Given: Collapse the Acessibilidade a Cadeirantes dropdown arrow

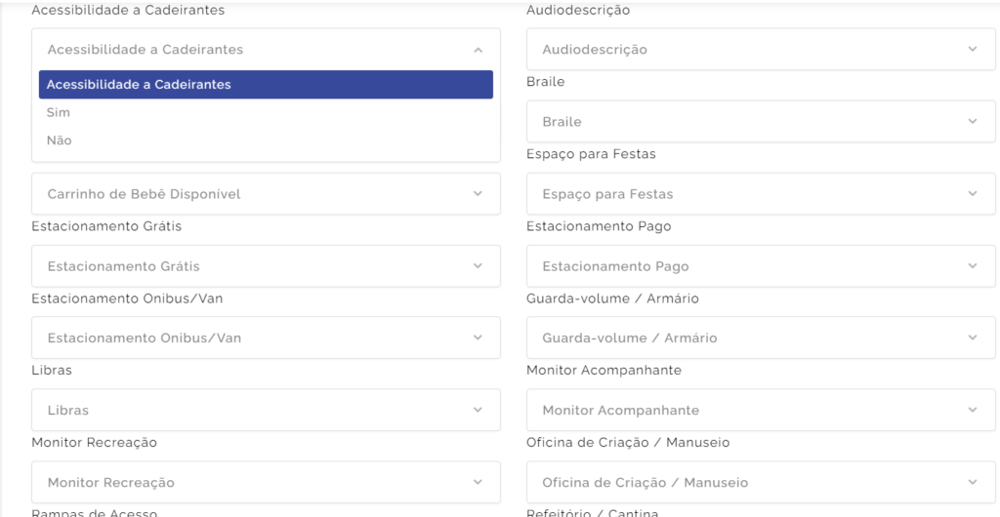Looking at the screenshot, I should tap(479, 50).
